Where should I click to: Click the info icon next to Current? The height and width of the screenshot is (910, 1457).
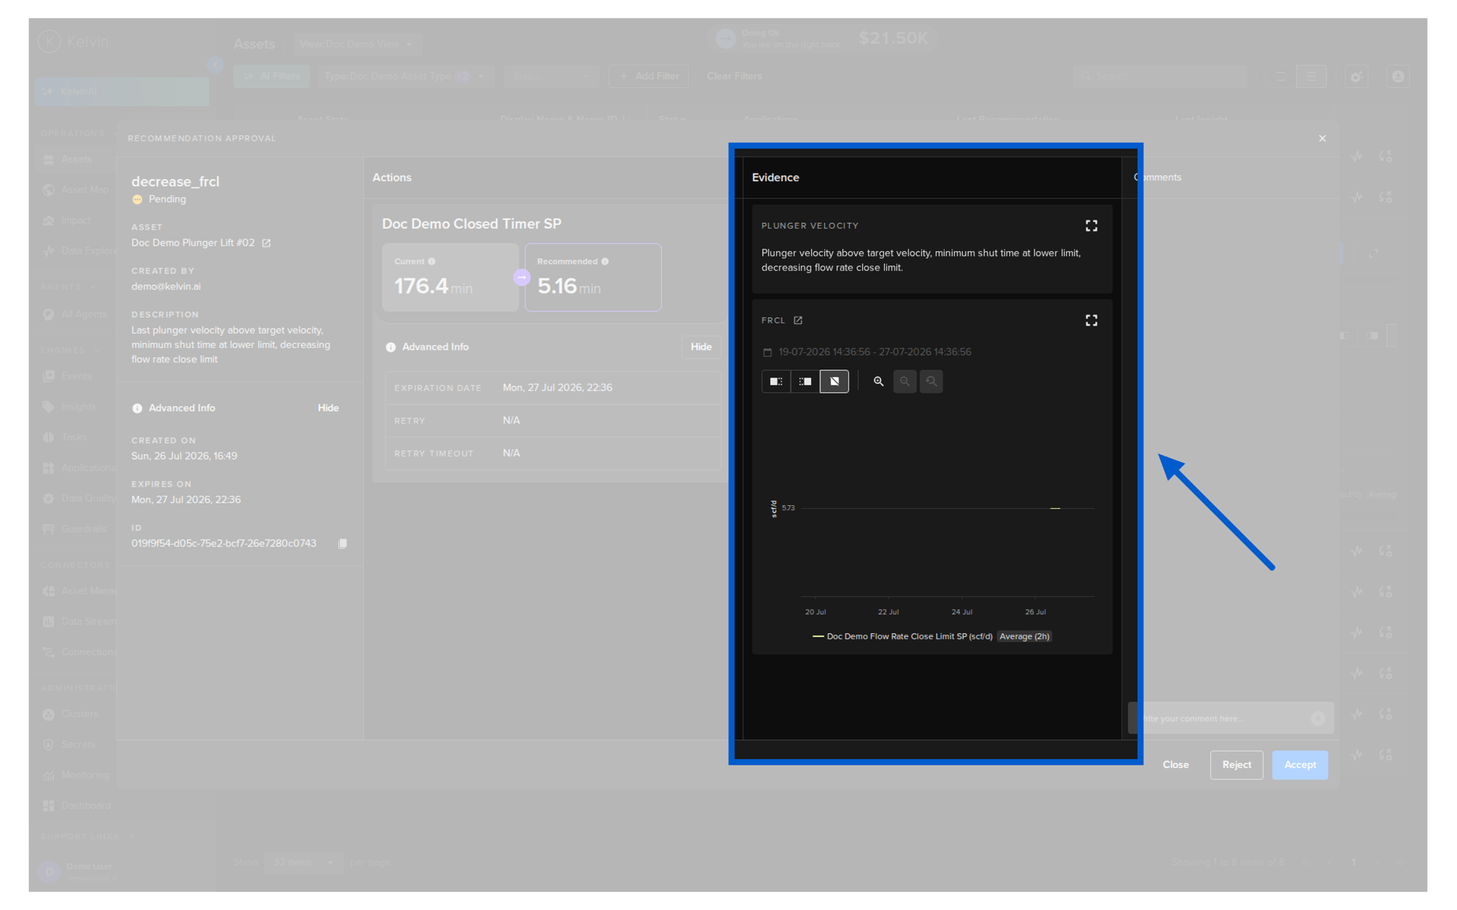coord(432,262)
